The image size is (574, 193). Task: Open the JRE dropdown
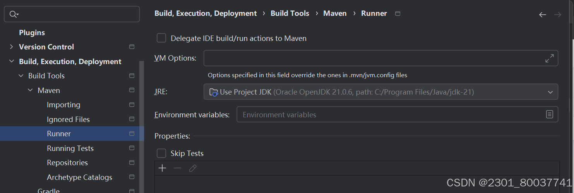[381, 92]
